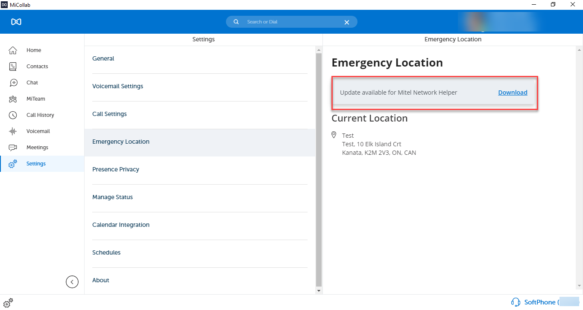This screenshot has height=310, width=583.
Task: Click the Chat bubble icon
Action: 13,83
